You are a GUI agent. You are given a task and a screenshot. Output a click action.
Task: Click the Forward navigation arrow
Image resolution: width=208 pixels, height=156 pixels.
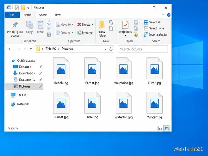pyautogui.click(x=18, y=49)
